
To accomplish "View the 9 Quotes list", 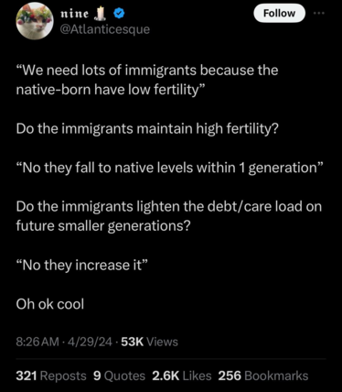I will 119,376.
